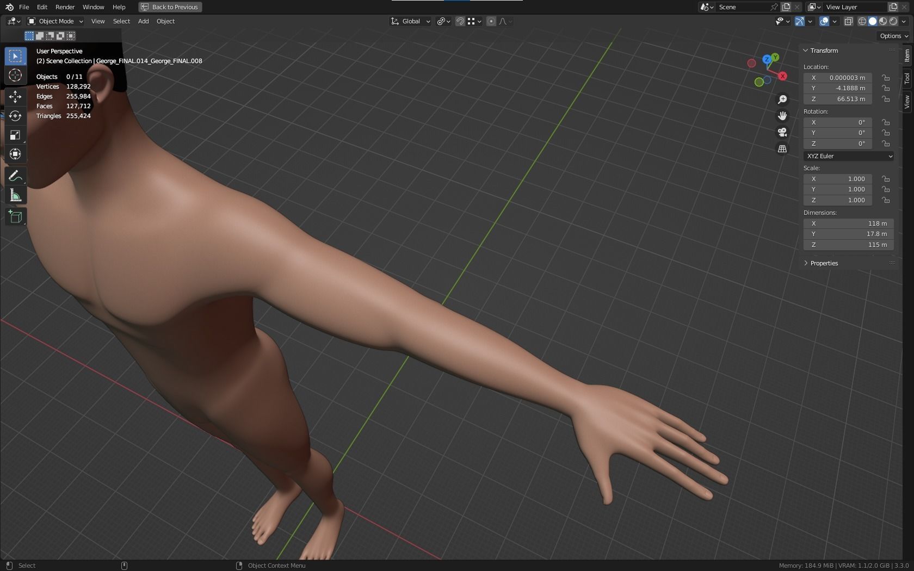The image size is (914, 571).
Task: Toggle snapping magnet
Action: click(x=460, y=21)
